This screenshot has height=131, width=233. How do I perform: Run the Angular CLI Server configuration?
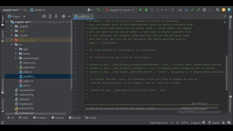pyautogui.click(x=140, y=10)
